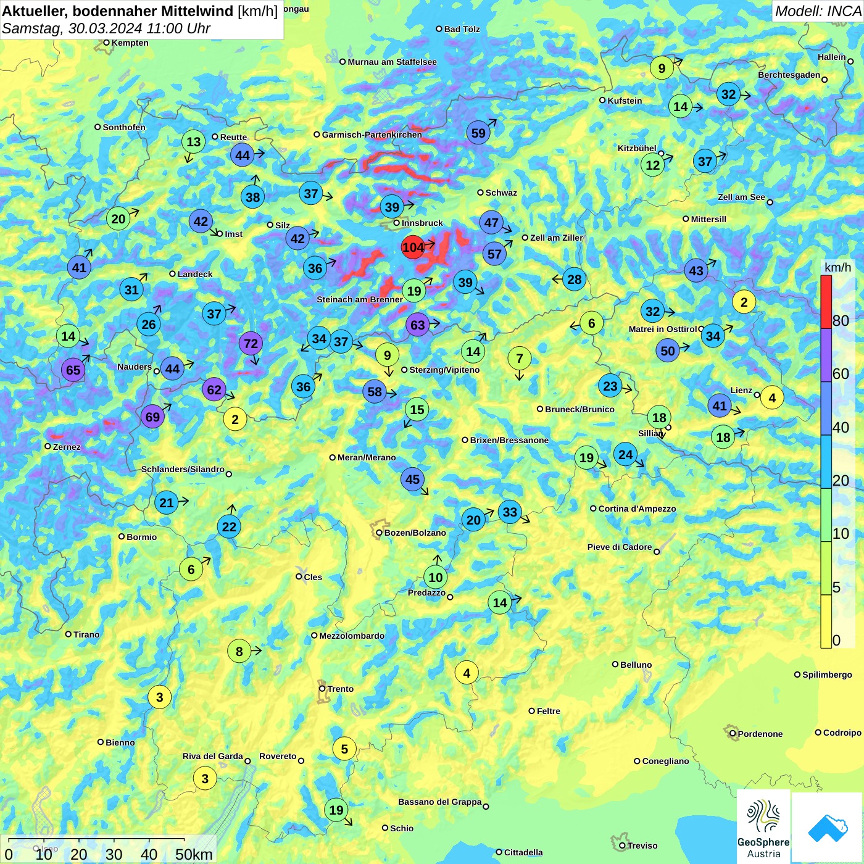Select the Belluno city label
This screenshot has height=864, width=864.
(636, 665)
